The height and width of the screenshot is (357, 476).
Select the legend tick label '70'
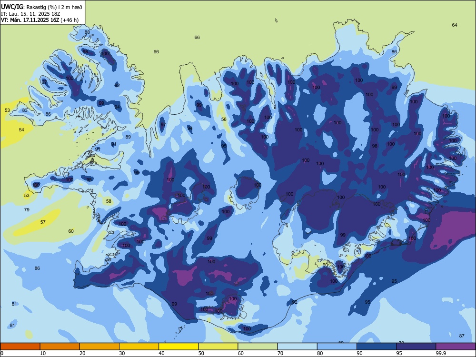click(x=280, y=353)
